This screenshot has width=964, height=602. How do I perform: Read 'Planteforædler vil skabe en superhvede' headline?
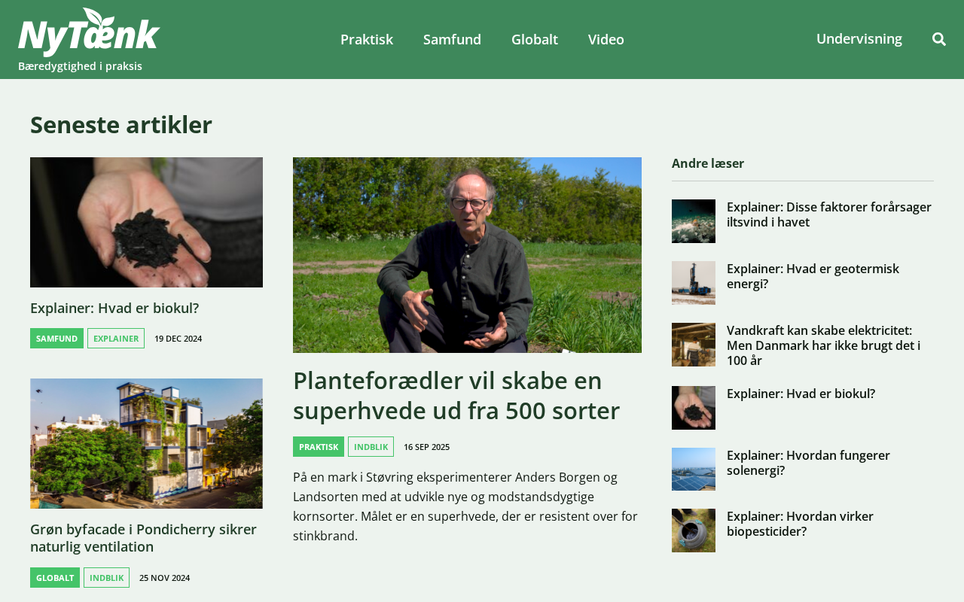pos(456,396)
